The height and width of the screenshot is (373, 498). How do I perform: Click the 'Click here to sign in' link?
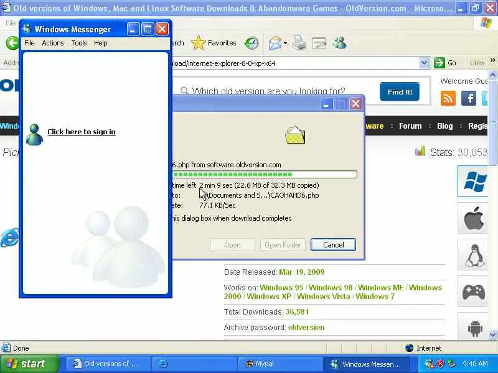[82, 132]
